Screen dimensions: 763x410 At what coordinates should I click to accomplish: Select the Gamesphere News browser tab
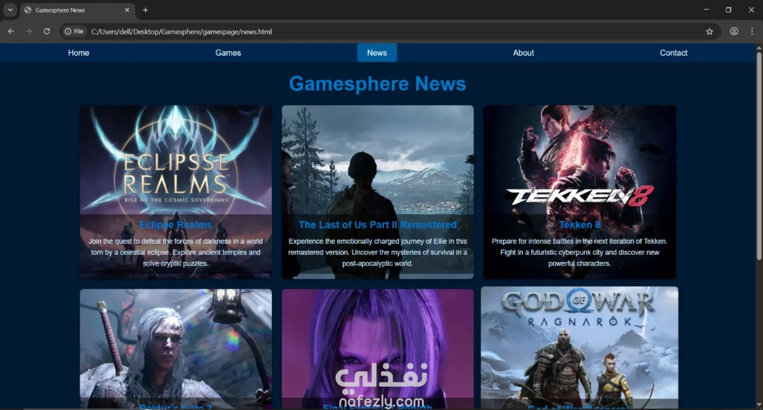pos(77,10)
